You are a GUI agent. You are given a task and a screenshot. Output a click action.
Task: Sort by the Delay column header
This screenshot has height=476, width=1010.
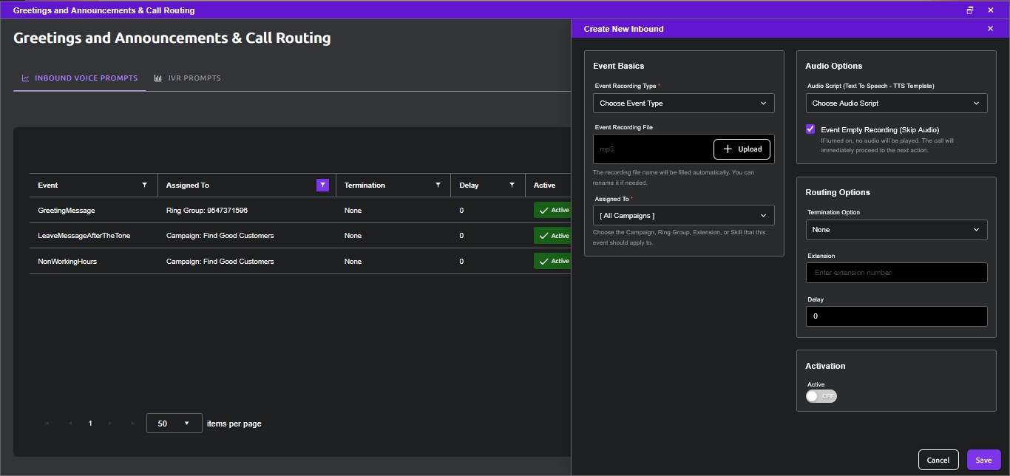[x=469, y=186]
